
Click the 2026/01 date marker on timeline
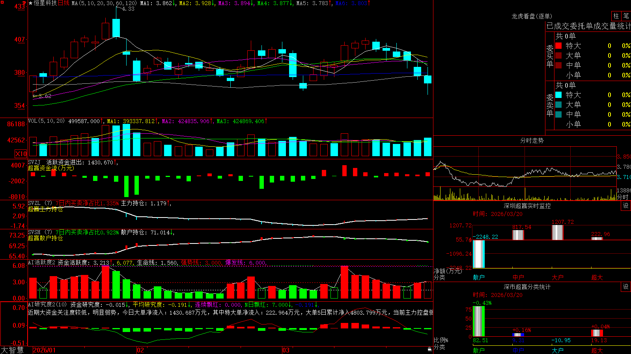[45, 350]
